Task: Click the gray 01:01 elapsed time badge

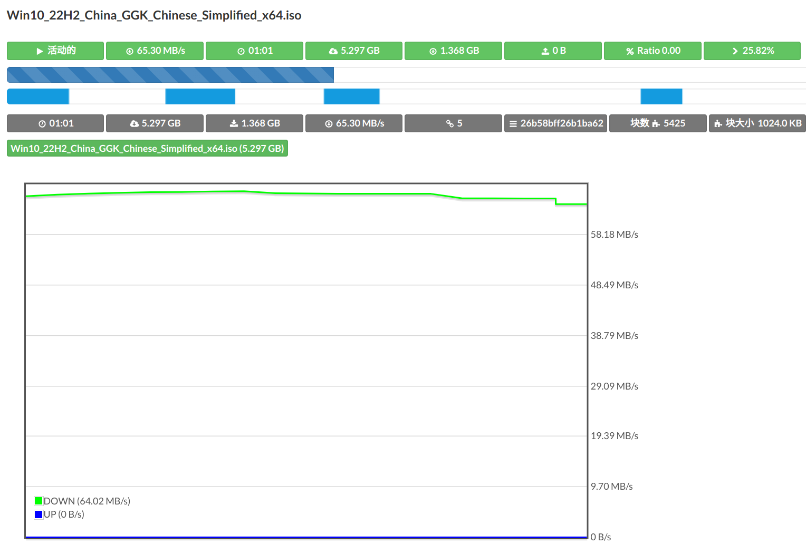Action: point(55,123)
